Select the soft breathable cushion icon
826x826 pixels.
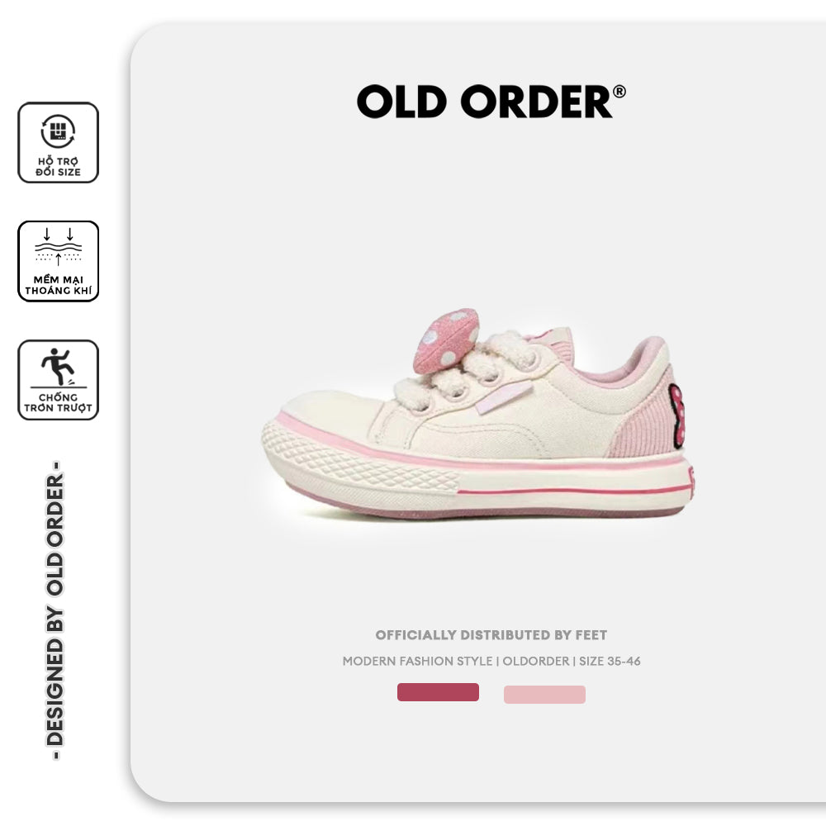58,246
